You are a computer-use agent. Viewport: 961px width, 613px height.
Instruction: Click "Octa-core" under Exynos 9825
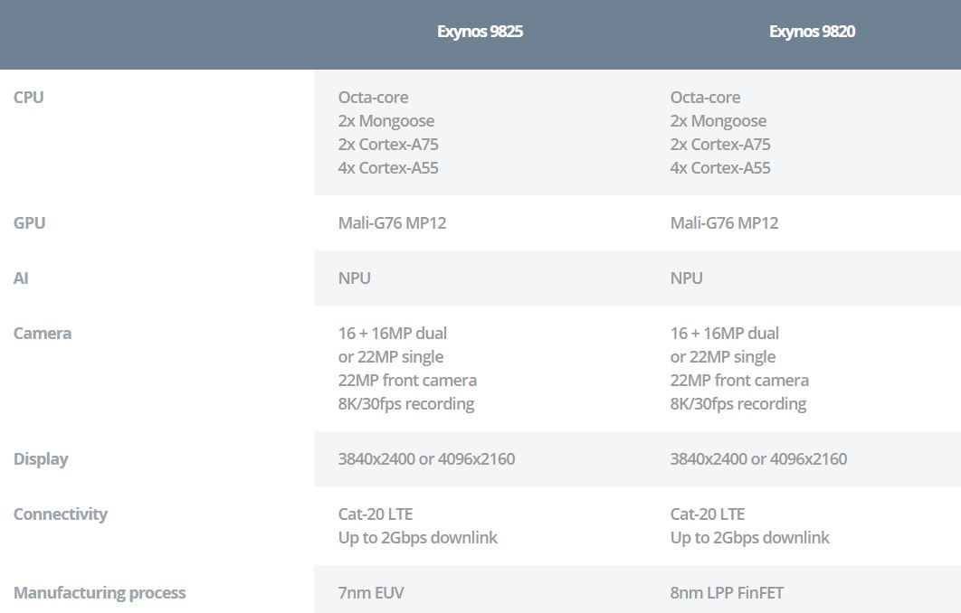pos(373,98)
